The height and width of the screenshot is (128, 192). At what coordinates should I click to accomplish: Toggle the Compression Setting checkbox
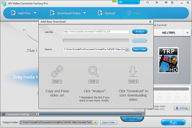(4, 114)
